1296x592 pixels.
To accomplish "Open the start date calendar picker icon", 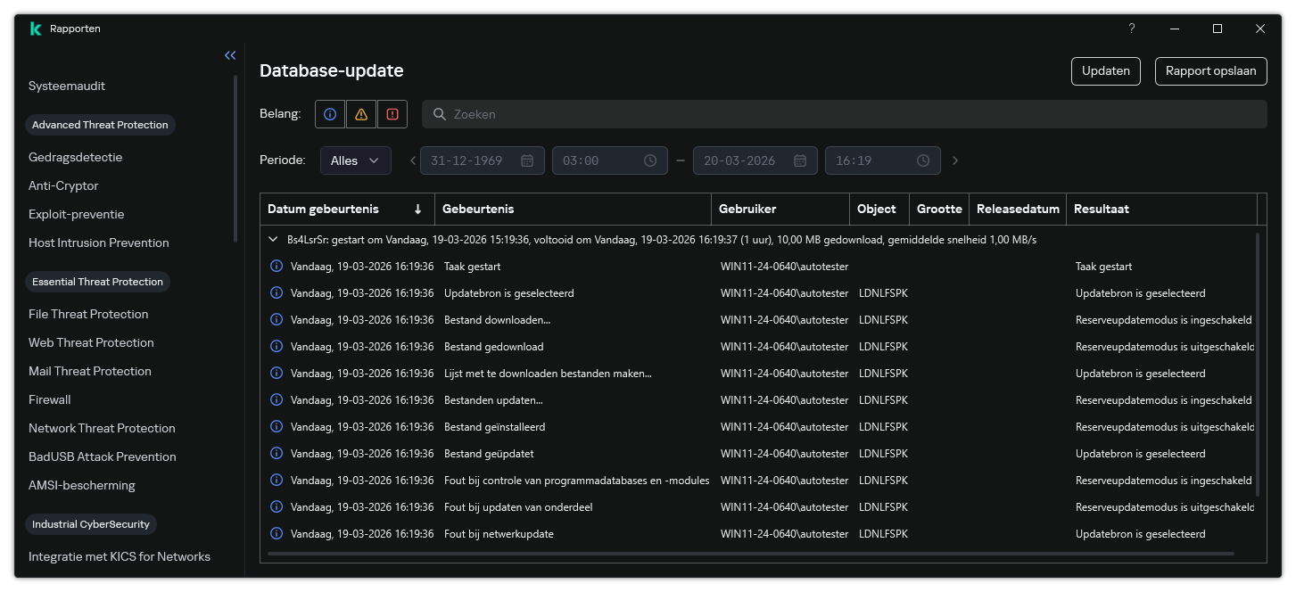I will 527,160.
